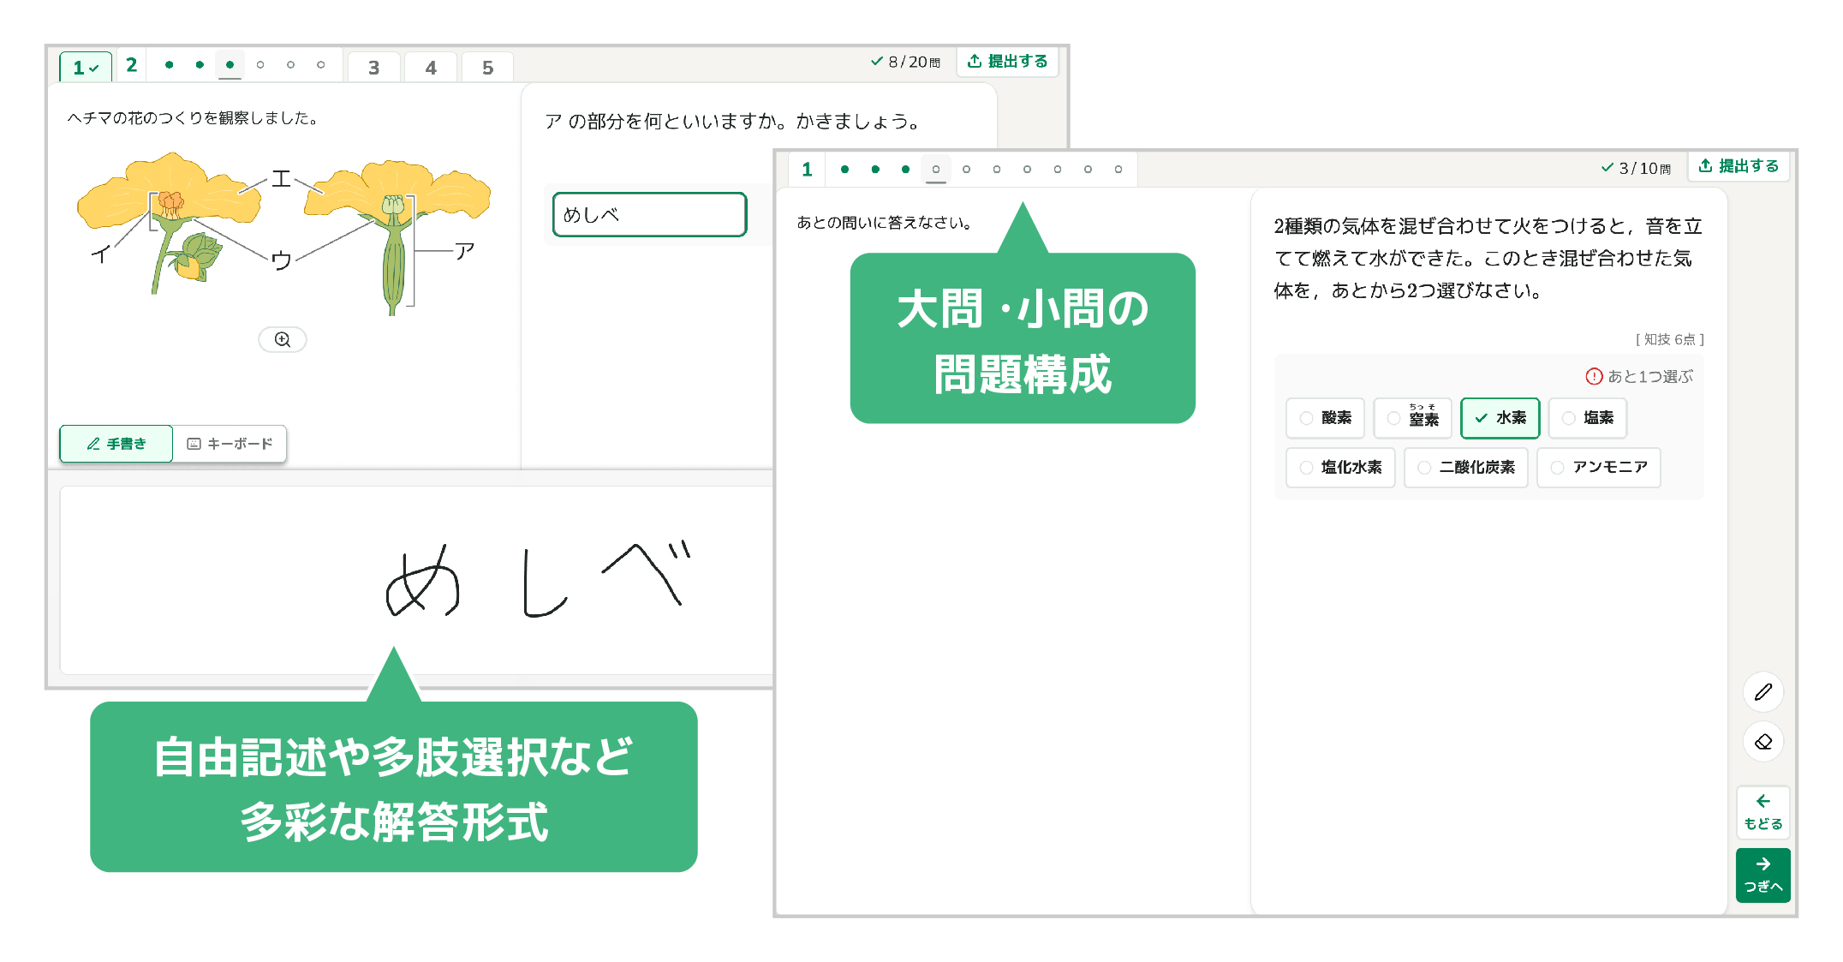Open question tab 2 in left window
The image size is (1843, 962).
coord(131,65)
